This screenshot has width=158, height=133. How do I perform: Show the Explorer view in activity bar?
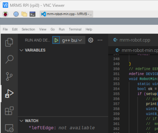9,42
